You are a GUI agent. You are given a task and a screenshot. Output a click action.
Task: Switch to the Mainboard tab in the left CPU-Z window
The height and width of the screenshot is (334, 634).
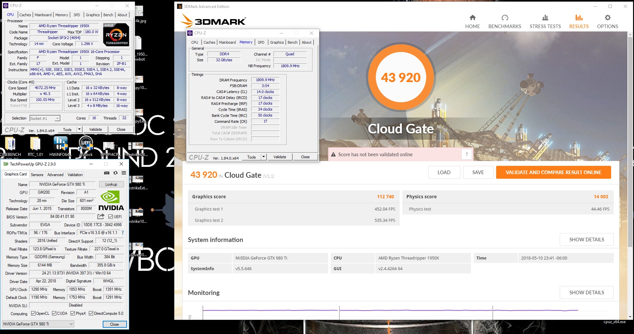click(x=43, y=15)
